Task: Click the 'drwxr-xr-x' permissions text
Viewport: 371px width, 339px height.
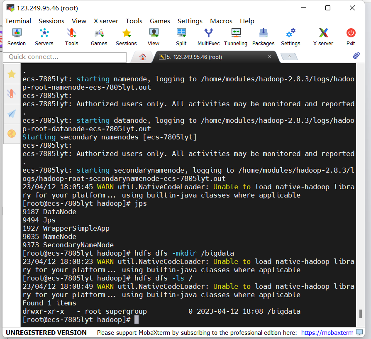Action: pos(43,311)
